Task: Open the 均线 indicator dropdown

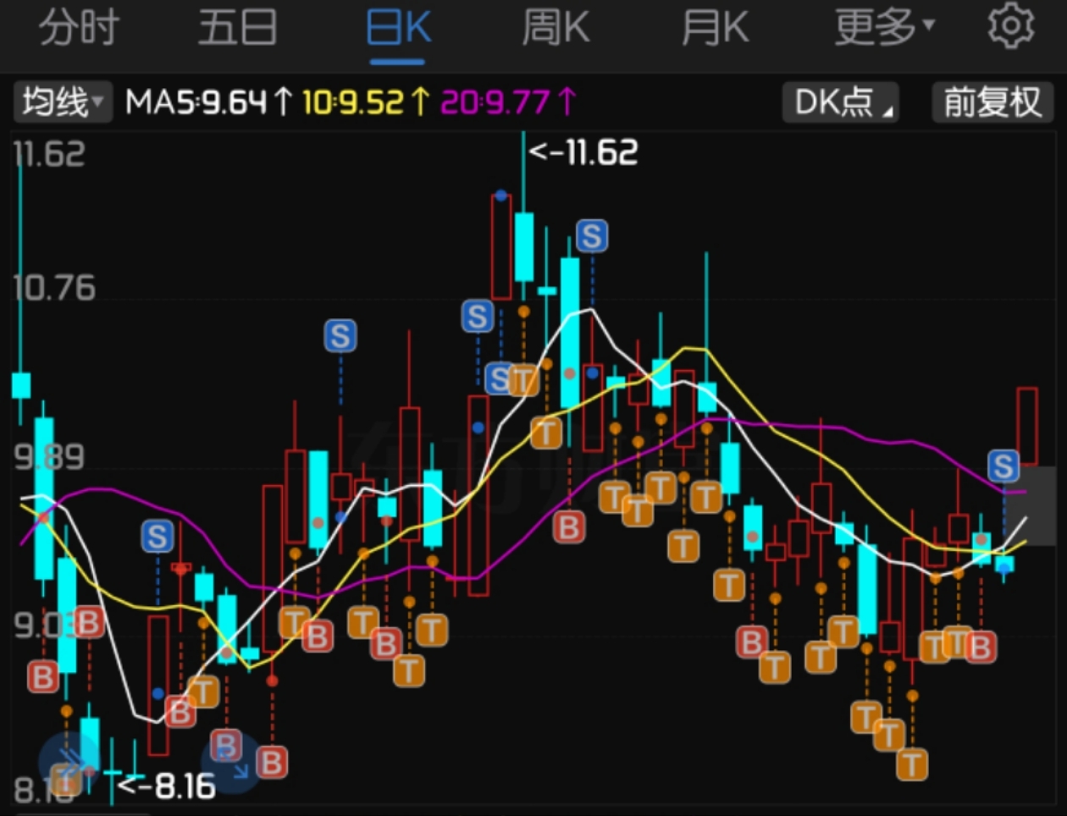Action: pyautogui.click(x=63, y=102)
